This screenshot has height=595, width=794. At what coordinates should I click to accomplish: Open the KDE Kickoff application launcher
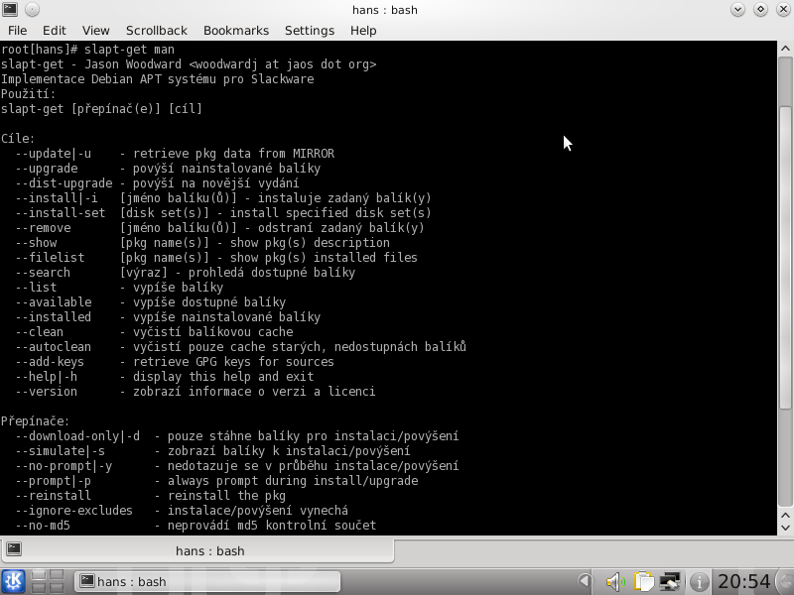tap(13, 581)
